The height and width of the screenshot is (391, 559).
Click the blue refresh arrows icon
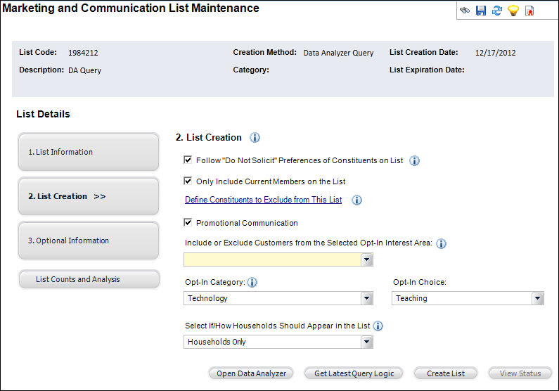497,11
